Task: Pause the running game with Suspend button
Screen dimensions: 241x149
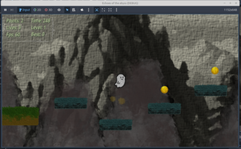Action: tap(6, 10)
